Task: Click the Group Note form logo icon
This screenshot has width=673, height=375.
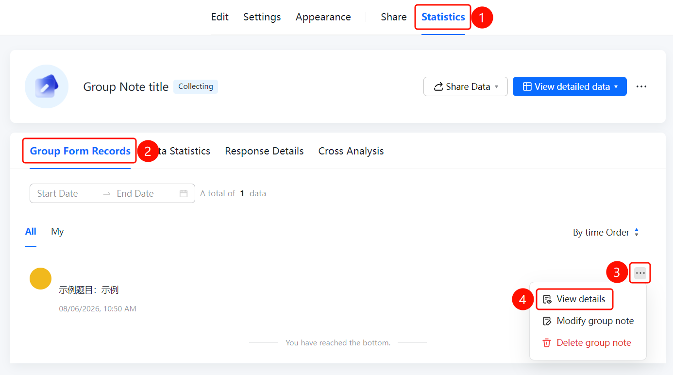Action: tap(47, 86)
